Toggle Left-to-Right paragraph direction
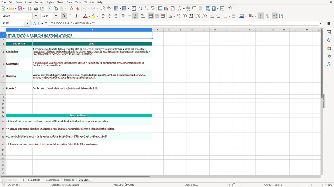Screen dimensions: 334x187 click(261, 16)
